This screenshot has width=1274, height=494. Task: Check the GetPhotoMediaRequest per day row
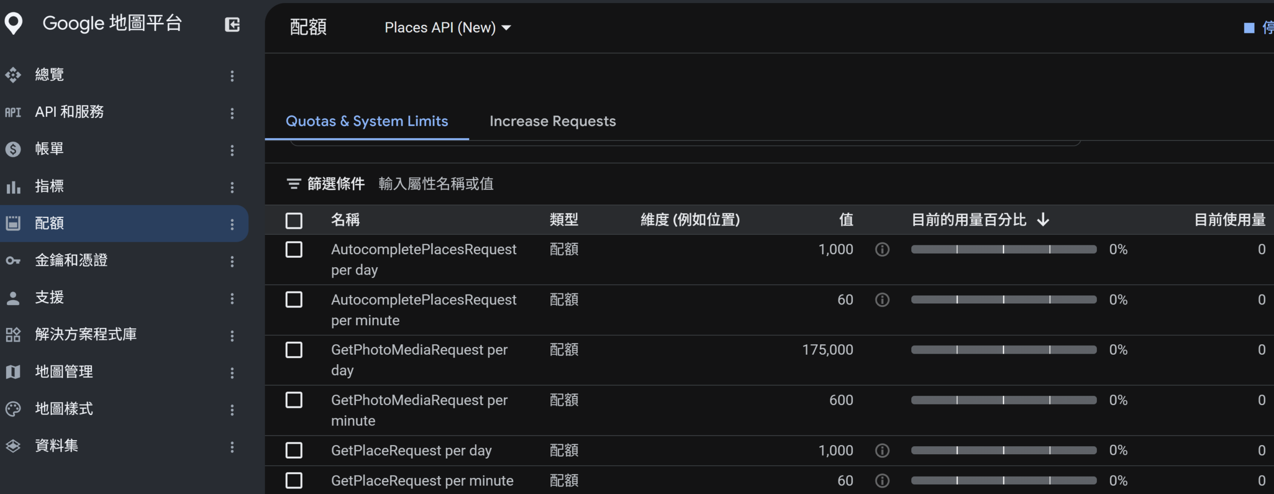click(x=294, y=350)
